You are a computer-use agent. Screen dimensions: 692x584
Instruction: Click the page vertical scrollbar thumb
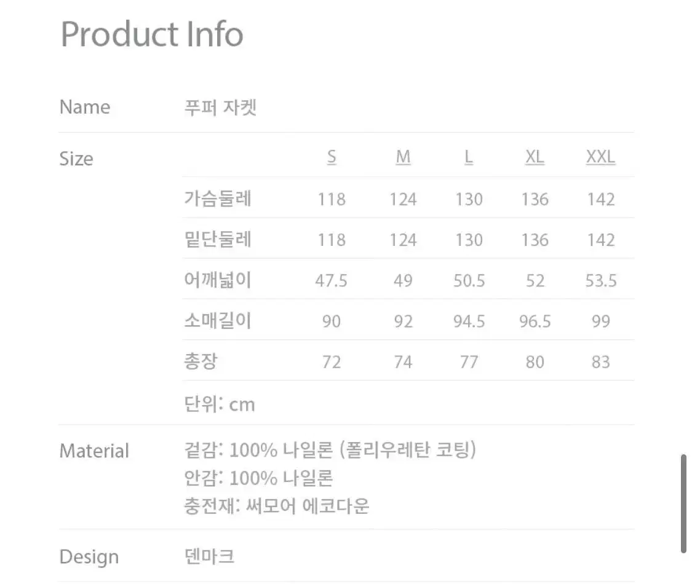pos(683,503)
